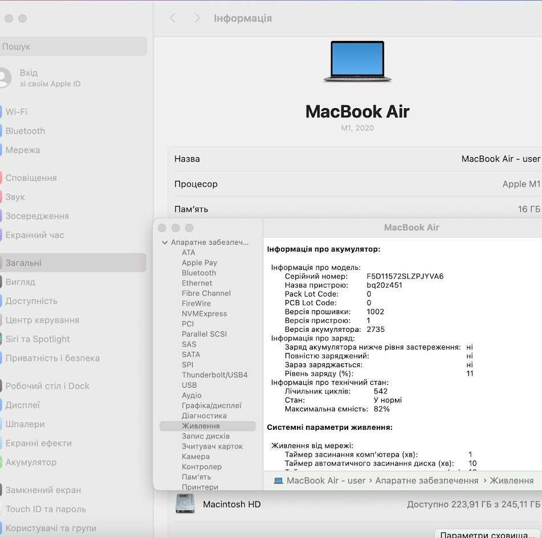This screenshot has height=538, width=542.
Task: Select Контролер in the hardware tree
Action: pos(202,466)
